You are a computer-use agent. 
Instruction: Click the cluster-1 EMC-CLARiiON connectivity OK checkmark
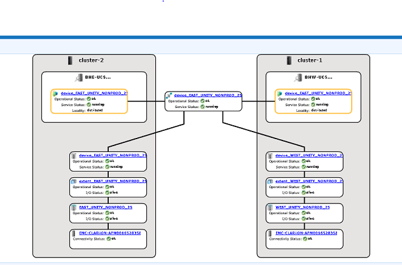click(305, 239)
